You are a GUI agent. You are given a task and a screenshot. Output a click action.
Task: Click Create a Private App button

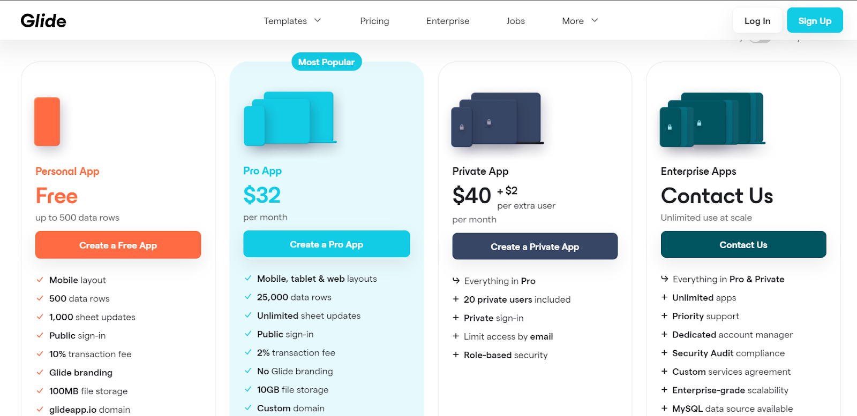(535, 246)
